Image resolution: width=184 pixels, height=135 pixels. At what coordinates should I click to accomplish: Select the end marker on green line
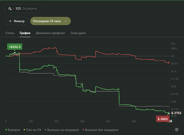[x=169, y=113]
